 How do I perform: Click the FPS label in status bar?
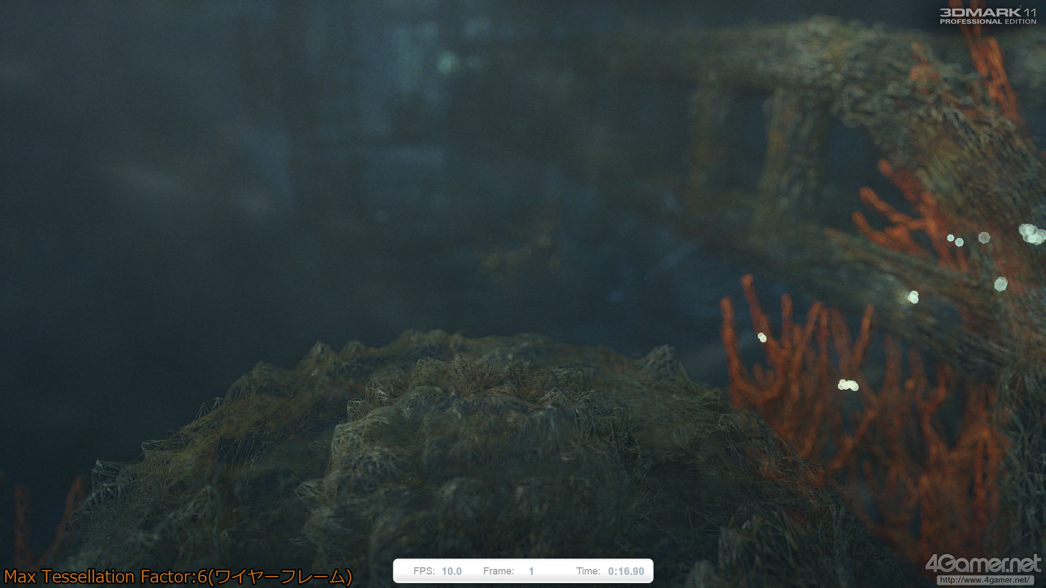424,571
